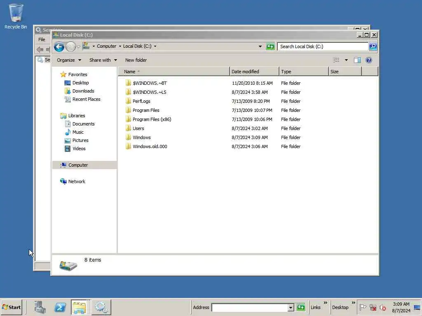Open Explorer help icon
Screen dimensions: 422x316
(x=369, y=60)
